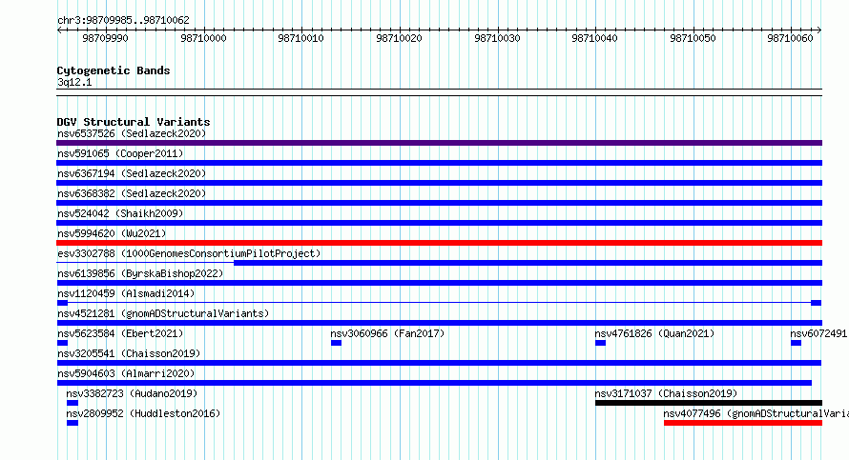Select small nsv3060966 Fan2017 block
Viewport: 849px width, 460px height.
pyautogui.click(x=336, y=343)
